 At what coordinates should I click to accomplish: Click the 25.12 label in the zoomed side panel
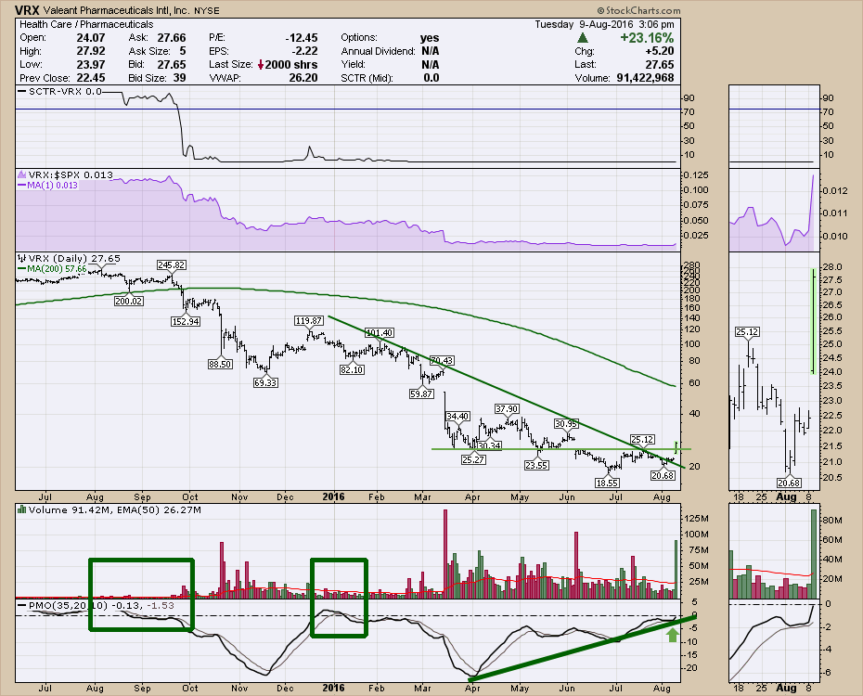pos(747,332)
